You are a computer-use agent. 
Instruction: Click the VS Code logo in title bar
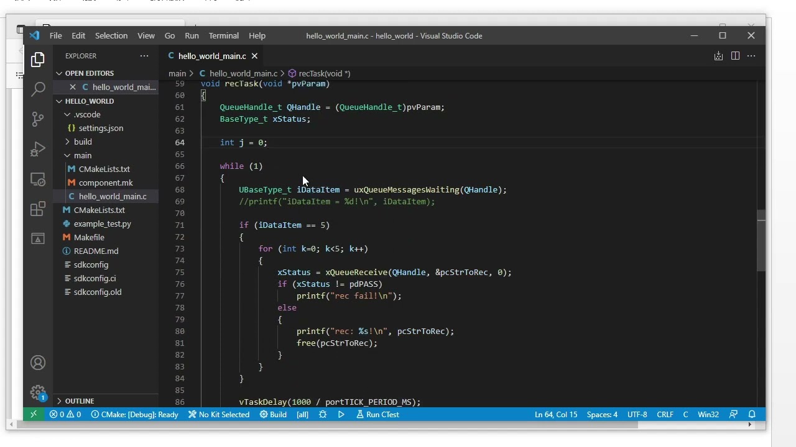(35, 35)
